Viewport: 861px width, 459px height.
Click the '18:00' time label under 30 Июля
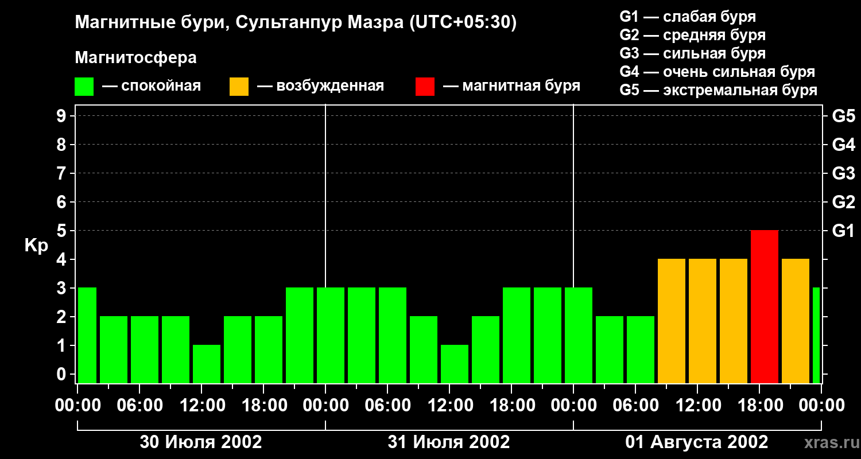(263, 406)
